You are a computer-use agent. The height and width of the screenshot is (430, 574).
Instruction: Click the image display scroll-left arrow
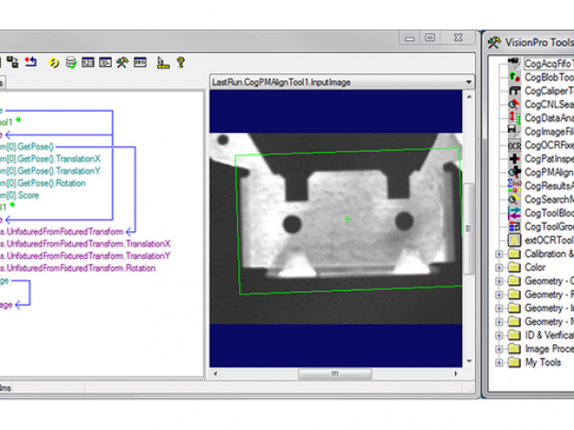[215, 373]
